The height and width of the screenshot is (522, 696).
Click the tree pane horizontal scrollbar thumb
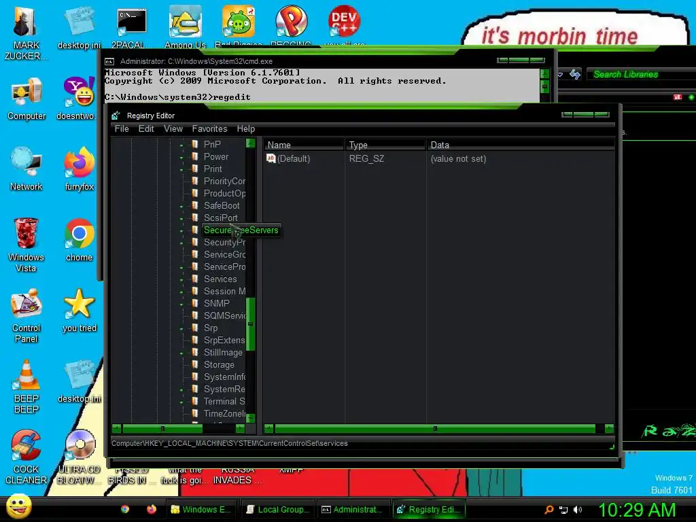[162, 428]
